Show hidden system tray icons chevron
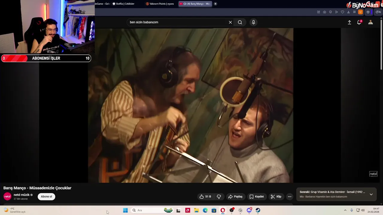The height and width of the screenshot is (215, 383). click(x=345, y=210)
